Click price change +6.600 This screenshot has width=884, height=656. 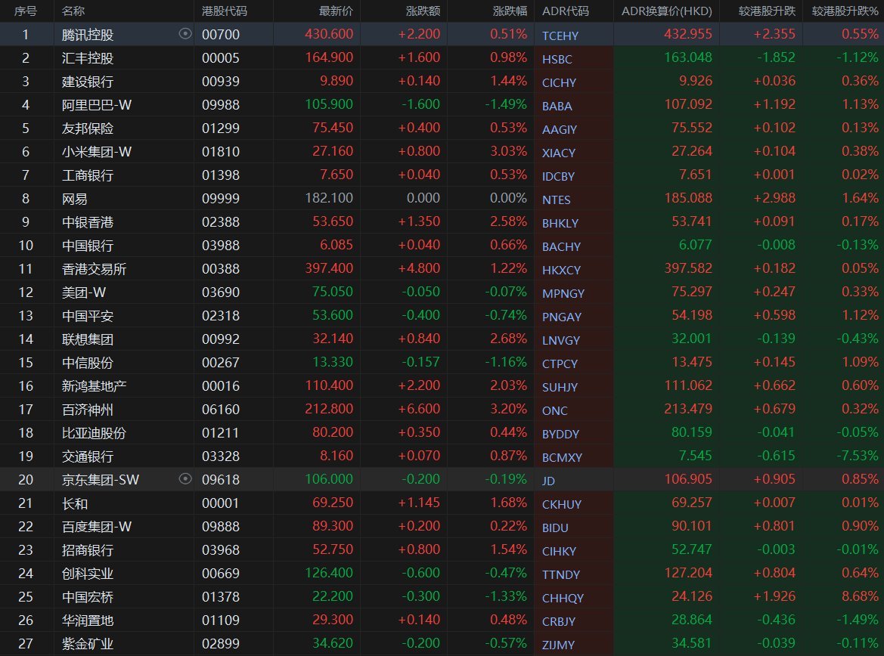point(419,409)
